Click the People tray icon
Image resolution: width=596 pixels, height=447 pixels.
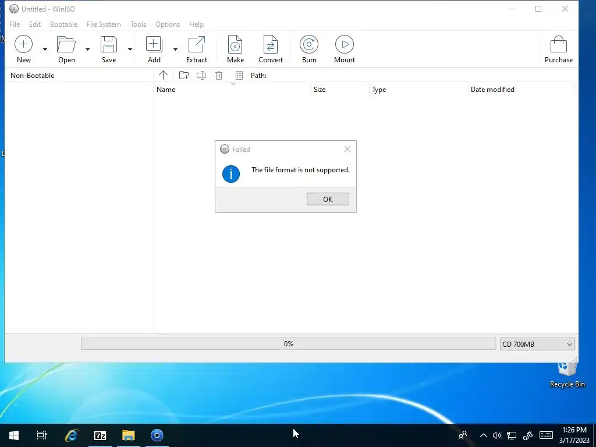coord(463,435)
